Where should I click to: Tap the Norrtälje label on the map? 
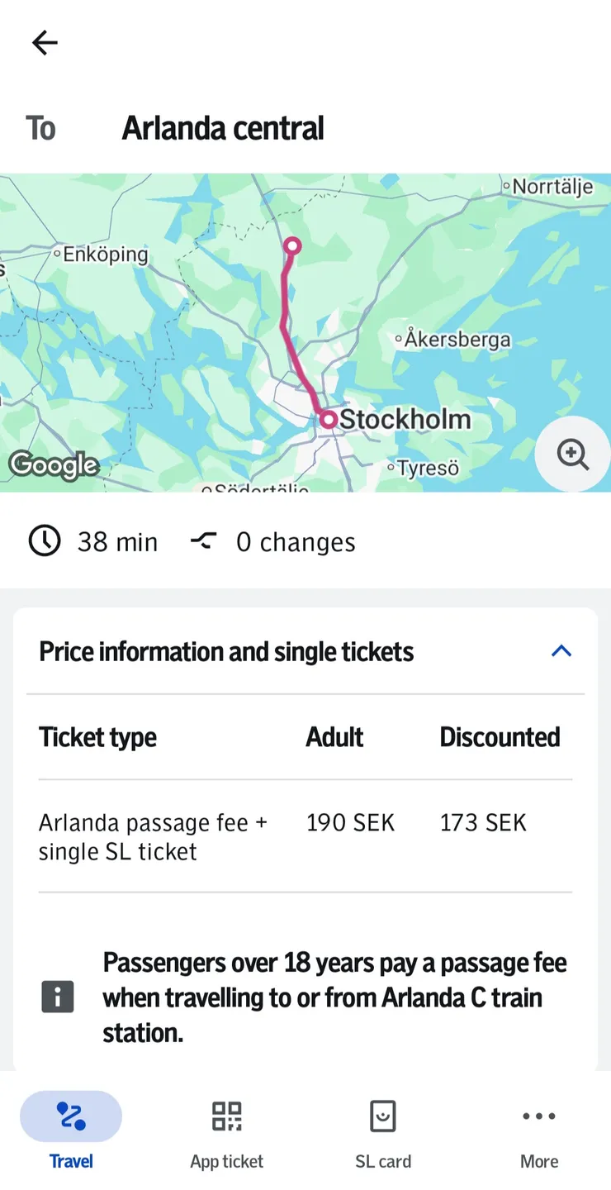552,187
